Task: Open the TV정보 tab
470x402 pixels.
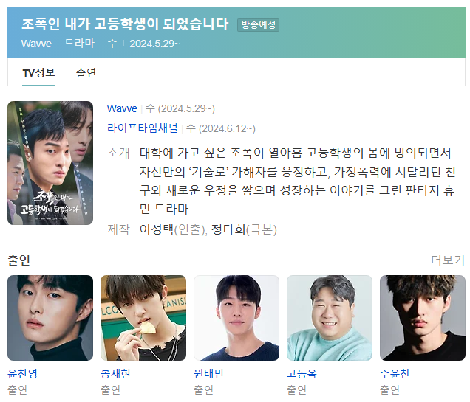Action: pyautogui.click(x=38, y=73)
